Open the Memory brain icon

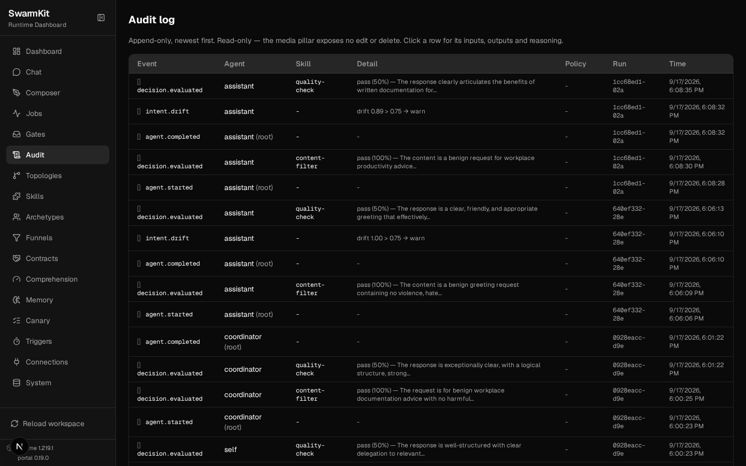(17, 300)
